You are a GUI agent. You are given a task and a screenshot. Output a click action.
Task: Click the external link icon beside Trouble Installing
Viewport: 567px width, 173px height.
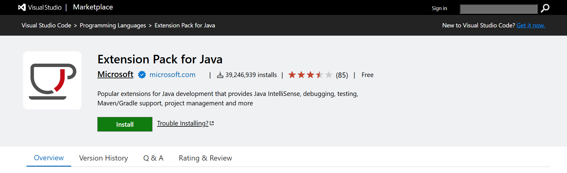212,123
